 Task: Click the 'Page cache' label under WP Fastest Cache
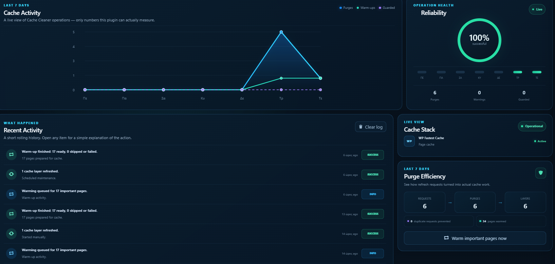tap(426, 145)
